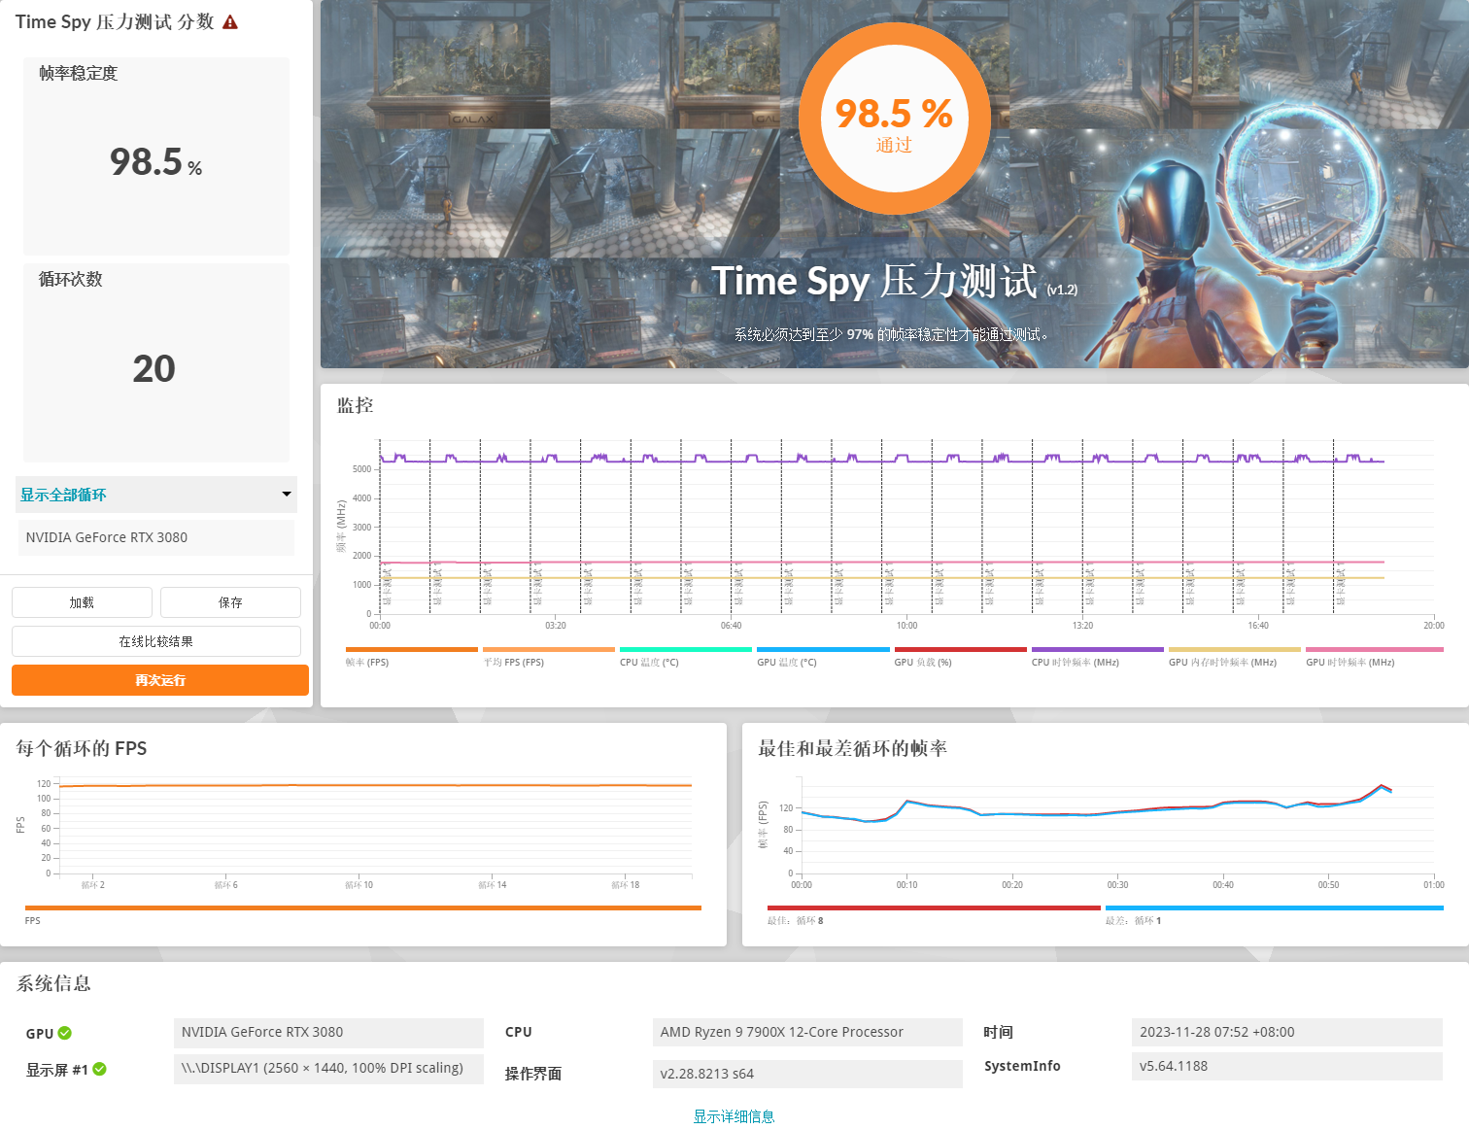This screenshot has width=1469, height=1130.
Task: Click the orange 98.5 % 通过 result badge
Action: (895, 119)
